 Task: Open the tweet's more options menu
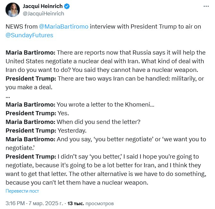coord(206,6)
